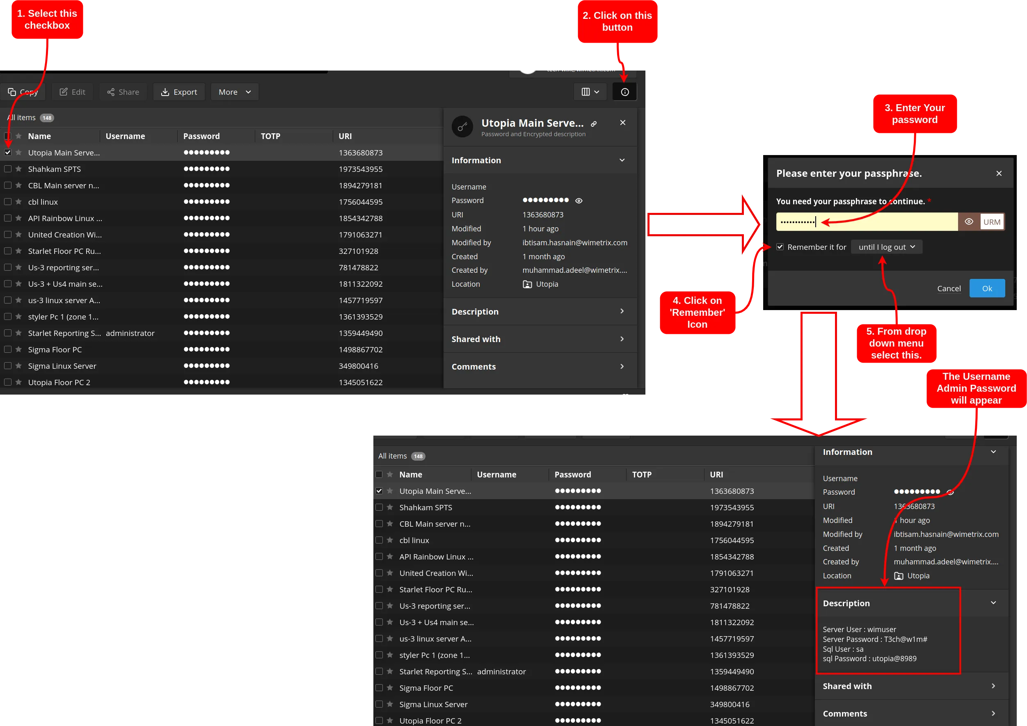Open the columns view selector icon
Viewport: 1027px width, 726px height.
pyautogui.click(x=590, y=92)
